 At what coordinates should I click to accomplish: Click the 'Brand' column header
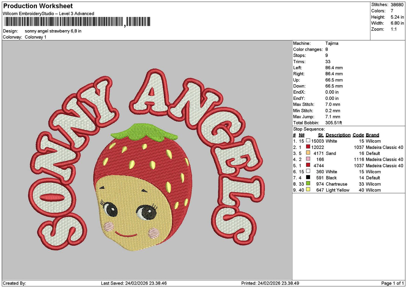[372, 135]
